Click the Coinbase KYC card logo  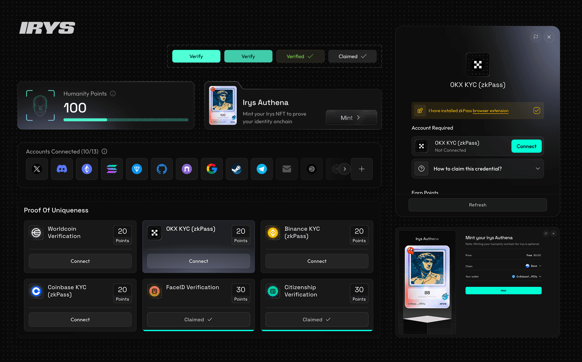[36, 291]
